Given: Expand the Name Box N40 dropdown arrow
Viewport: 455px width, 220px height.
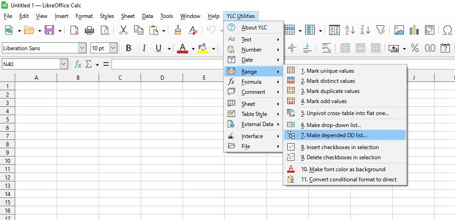Looking at the screenshot, I should tap(64, 64).
